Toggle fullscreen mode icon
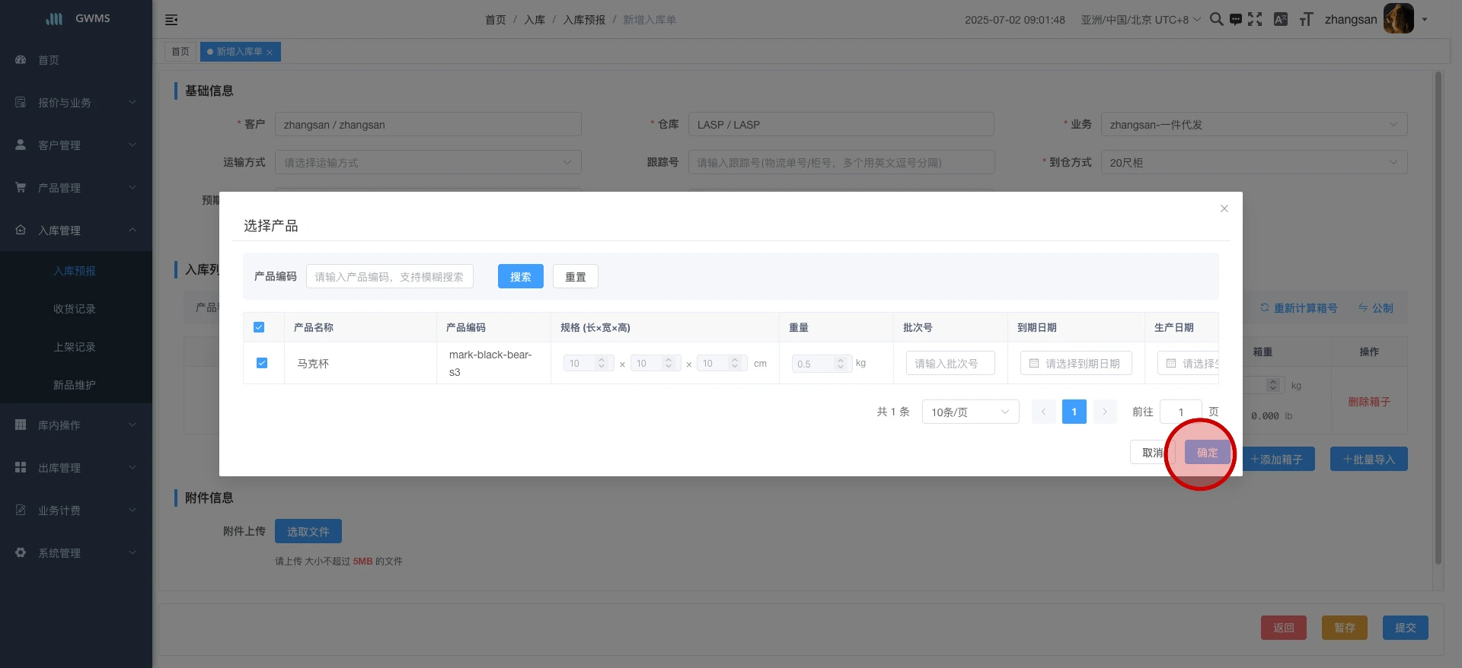Image resolution: width=1462 pixels, height=668 pixels. point(1255,19)
